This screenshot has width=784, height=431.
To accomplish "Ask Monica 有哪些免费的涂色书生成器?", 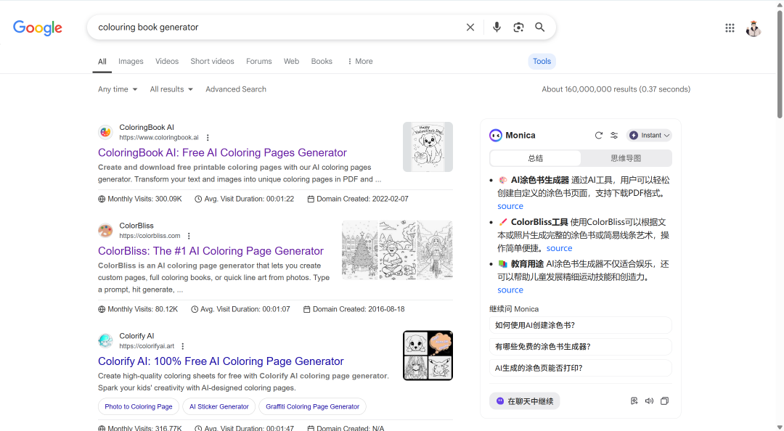I will [x=581, y=347].
